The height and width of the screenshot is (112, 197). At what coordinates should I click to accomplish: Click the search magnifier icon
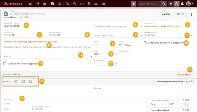pyautogui.click(x=164, y=4)
